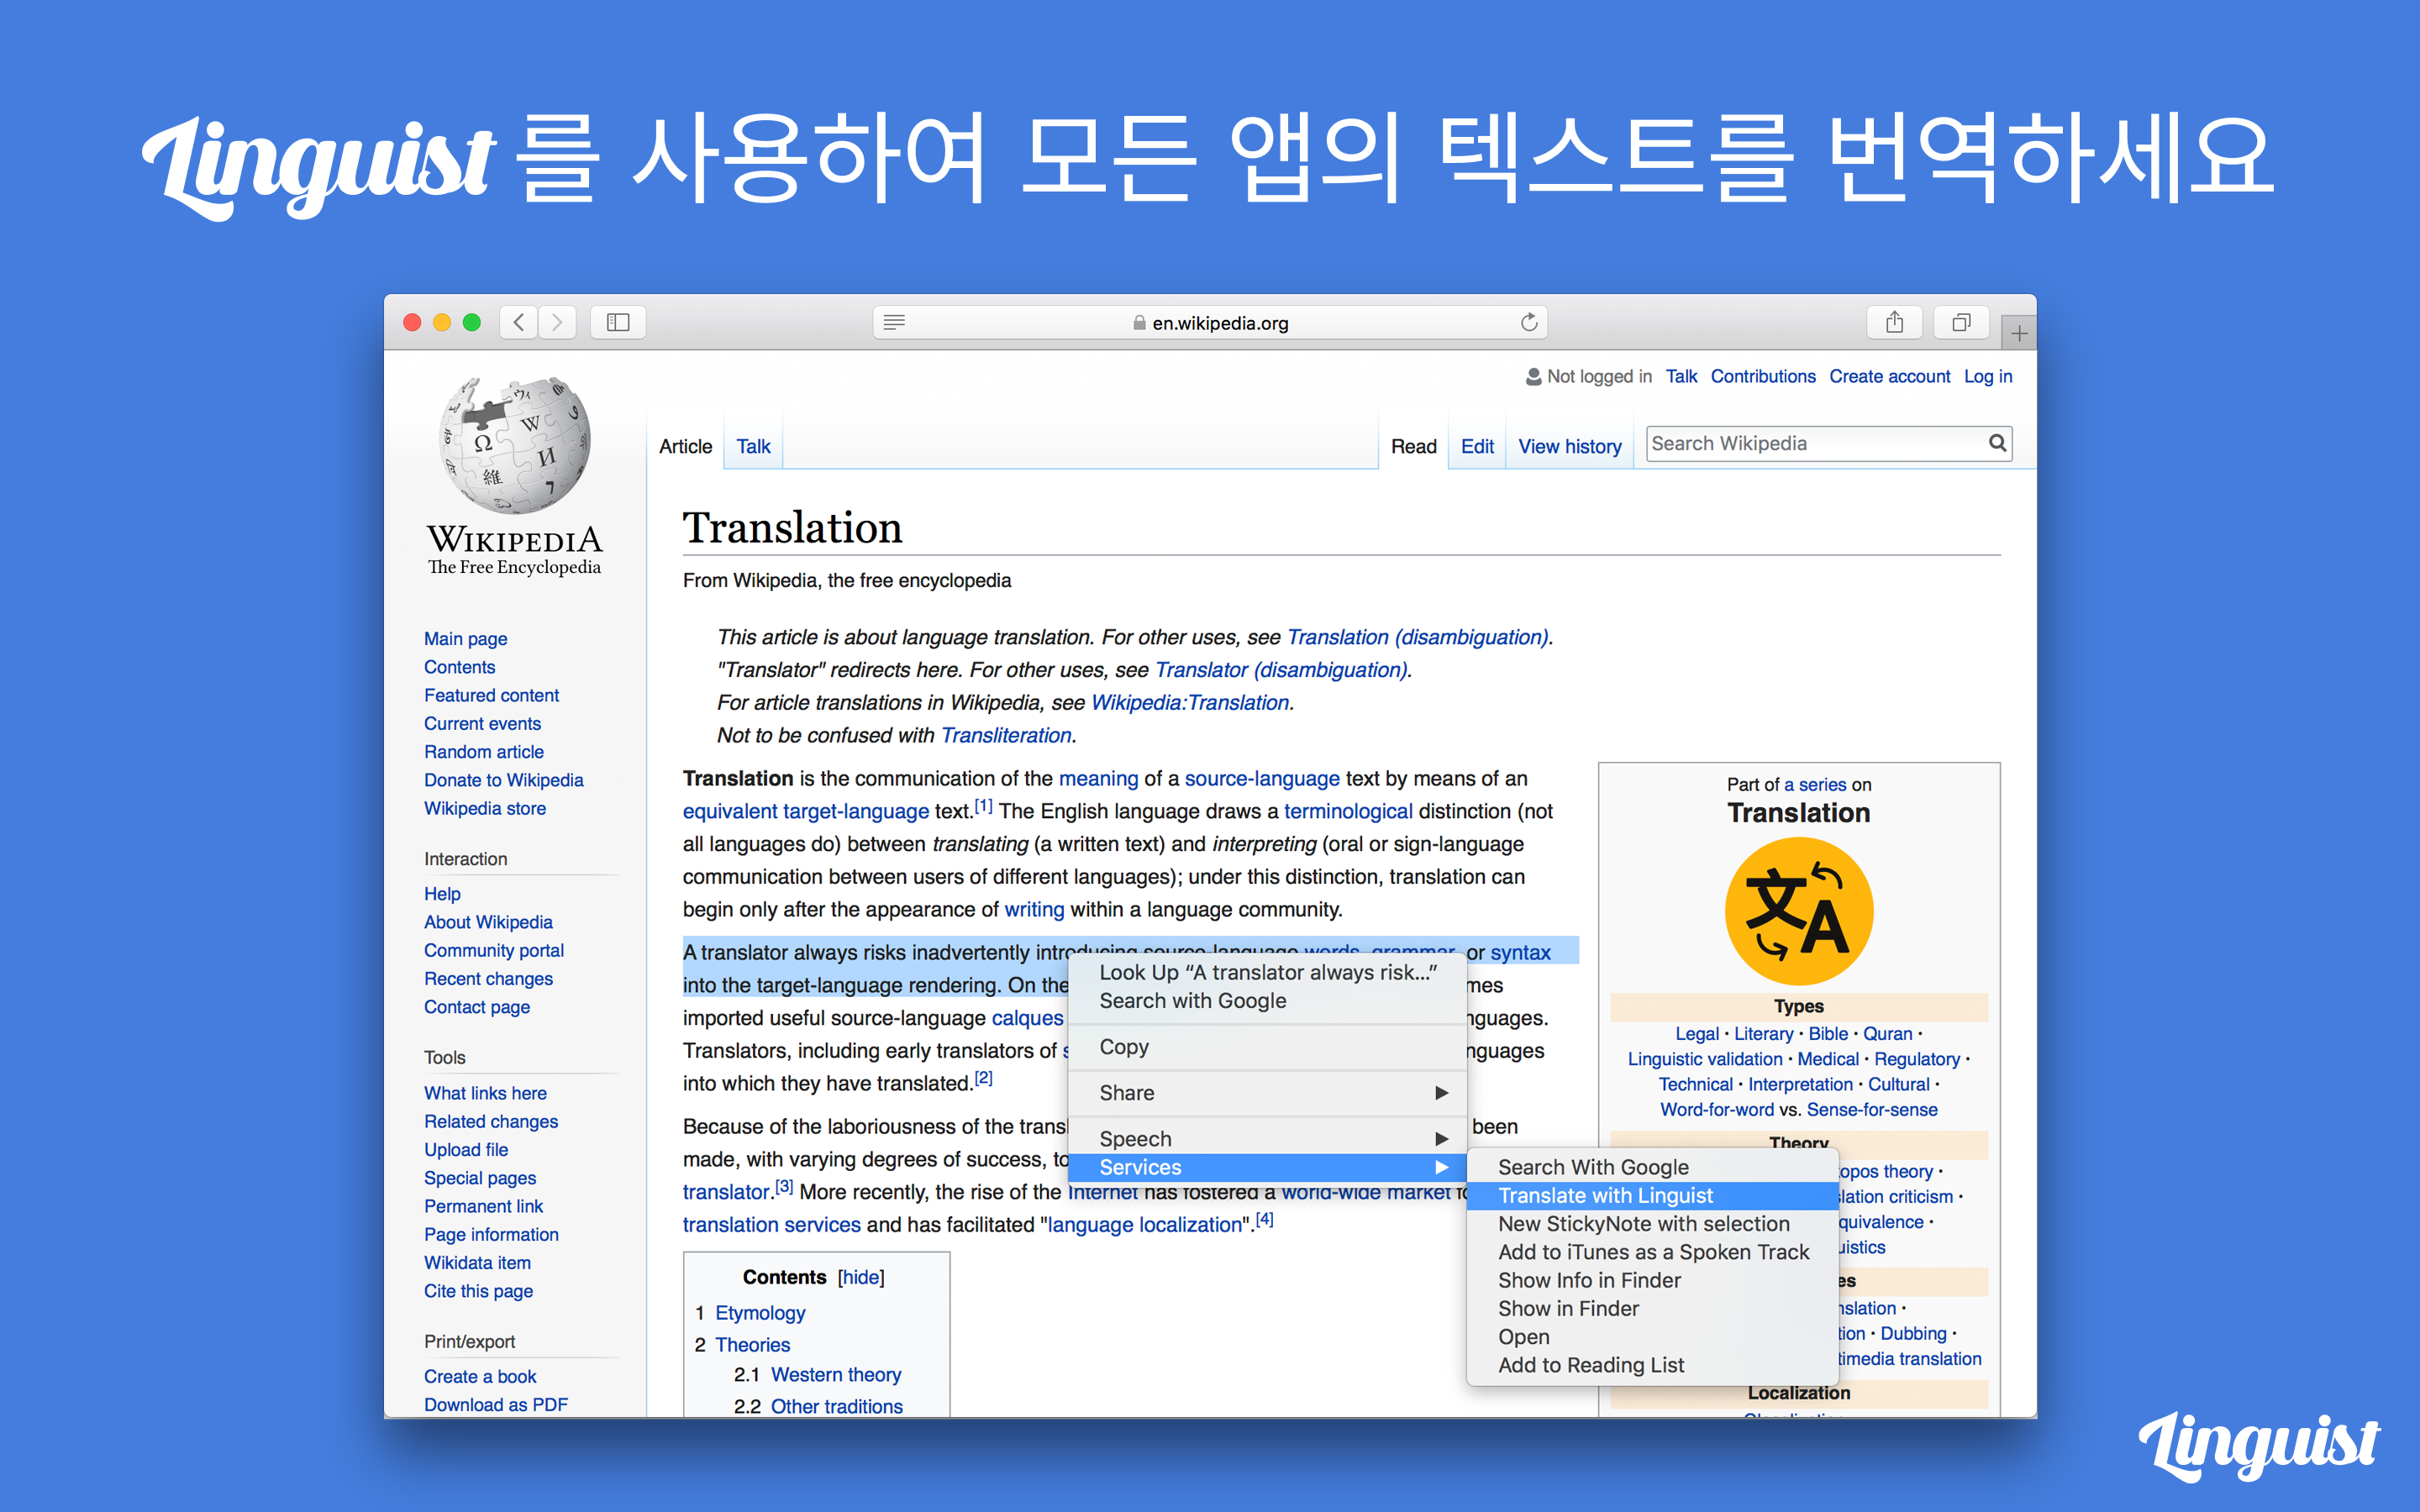The height and width of the screenshot is (1512, 2420).
Task: Open the Linguistic validation link
Action: click(1704, 1058)
